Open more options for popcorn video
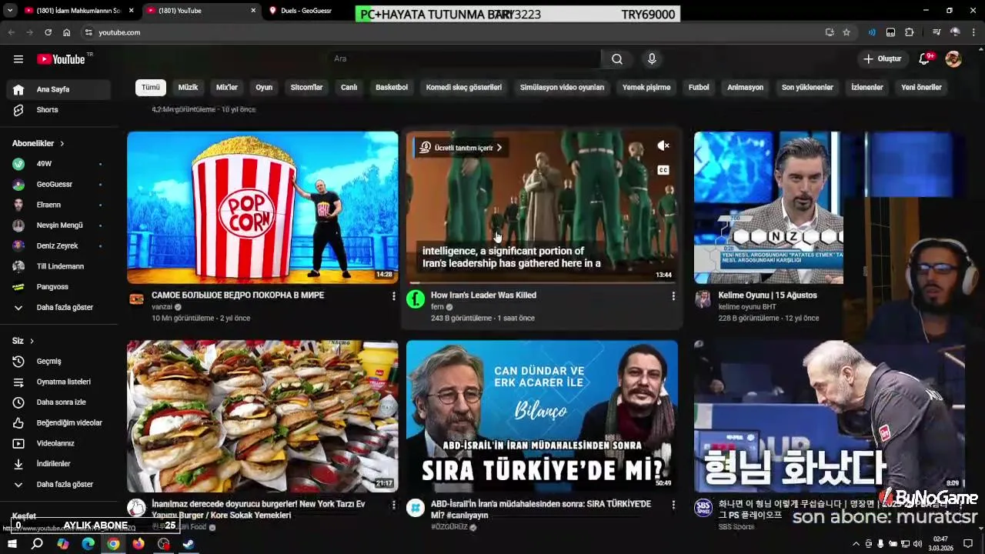985x554 pixels. tap(393, 295)
